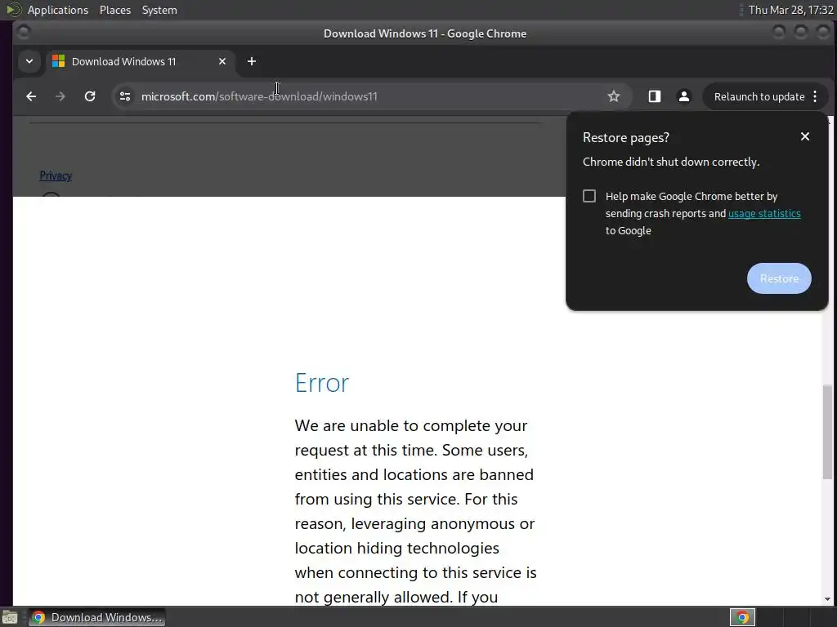Click the Error heading text
837x627 pixels.
point(322,383)
